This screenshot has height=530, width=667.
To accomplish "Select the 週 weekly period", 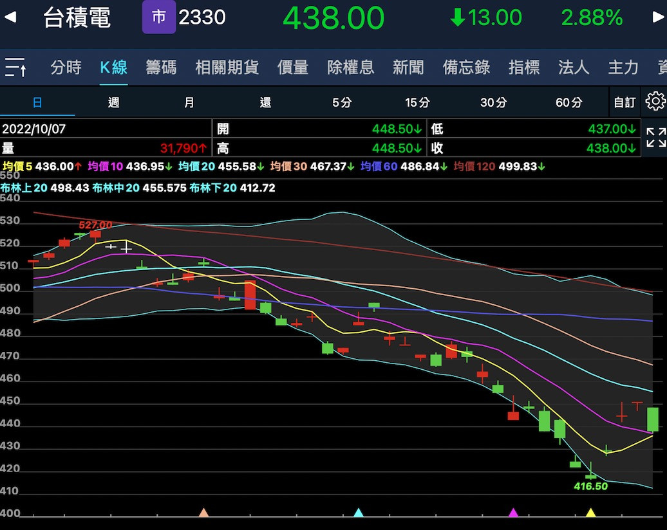I will coord(114,102).
